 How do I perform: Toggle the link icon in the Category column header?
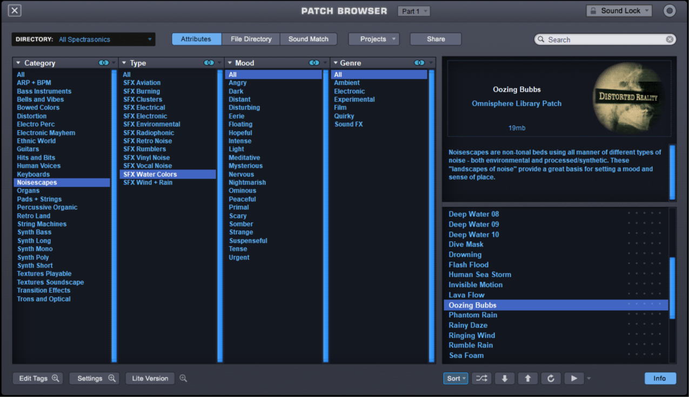pos(104,63)
